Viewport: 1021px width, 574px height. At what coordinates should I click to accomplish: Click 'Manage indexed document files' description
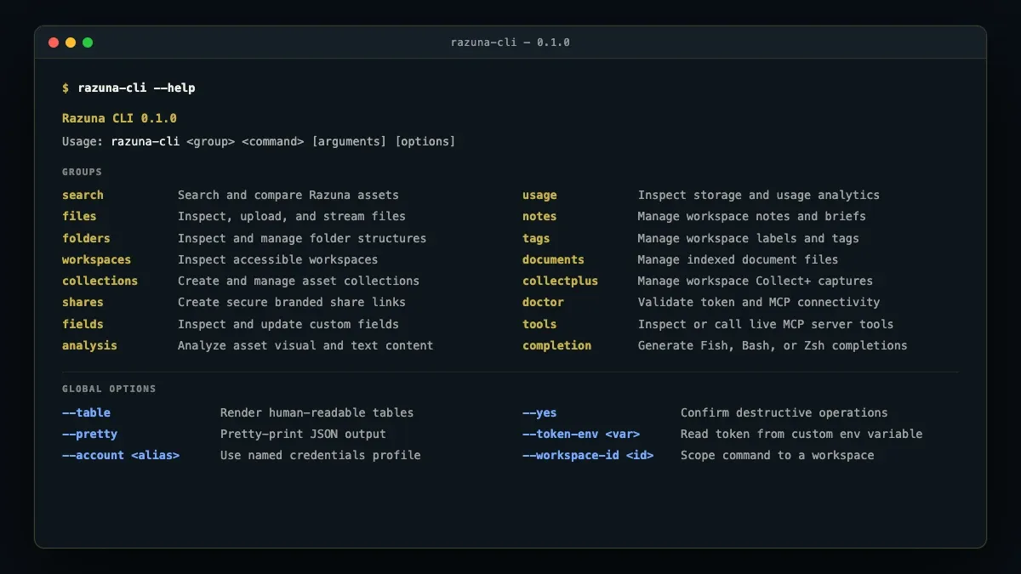pyautogui.click(x=739, y=259)
